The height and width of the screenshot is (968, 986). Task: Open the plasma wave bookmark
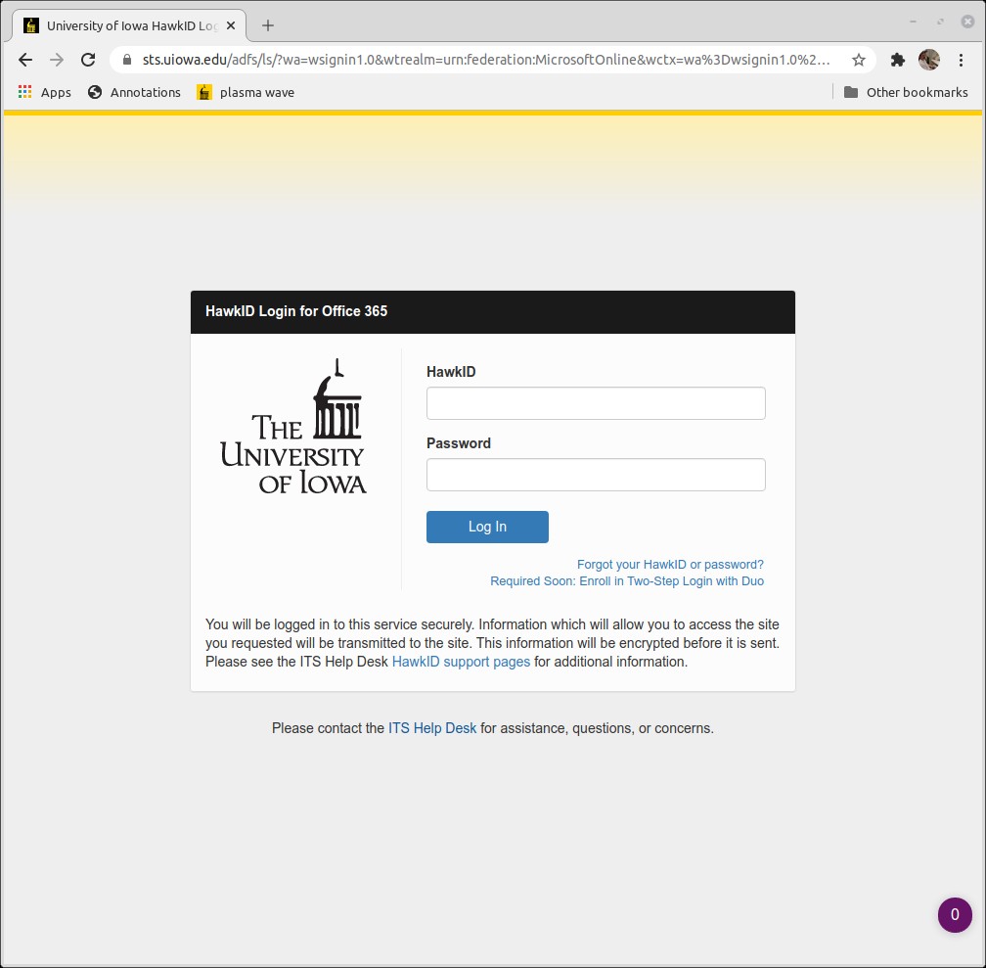[246, 93]
